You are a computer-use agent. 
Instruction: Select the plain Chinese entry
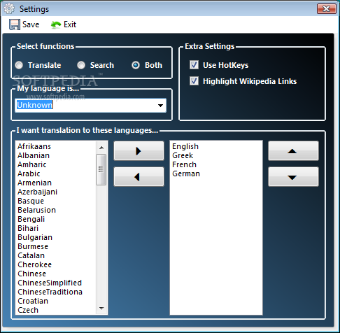point(32,274)
